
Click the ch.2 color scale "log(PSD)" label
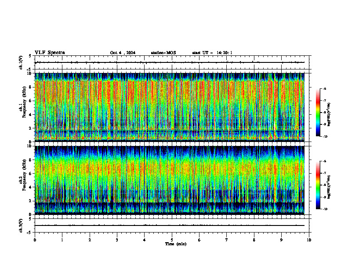[x=329, y=187]
